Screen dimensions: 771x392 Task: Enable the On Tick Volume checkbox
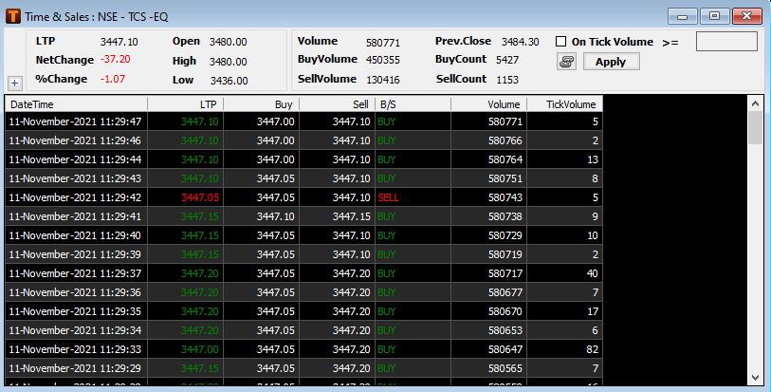(x=560, y=42)
